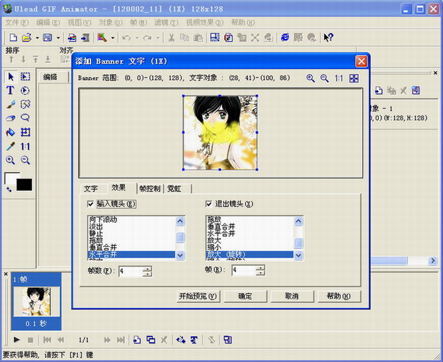Image resolution: width=443 pixels, height=362 pixels.
Task: Click the Paste clipboard icon
Action: 198,37
